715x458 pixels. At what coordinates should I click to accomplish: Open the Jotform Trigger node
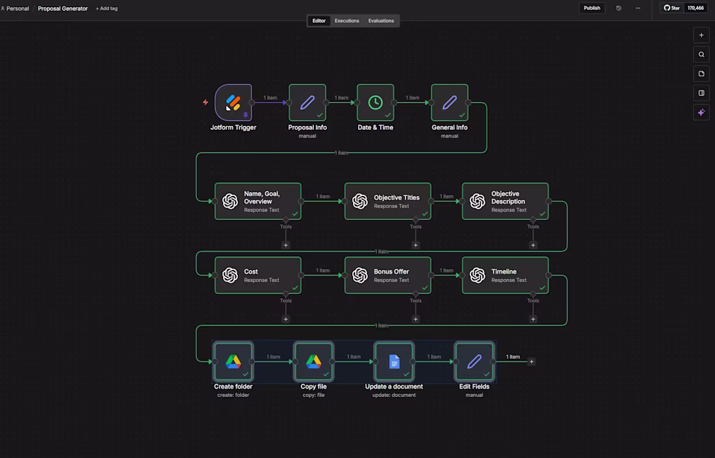point(233,102)
